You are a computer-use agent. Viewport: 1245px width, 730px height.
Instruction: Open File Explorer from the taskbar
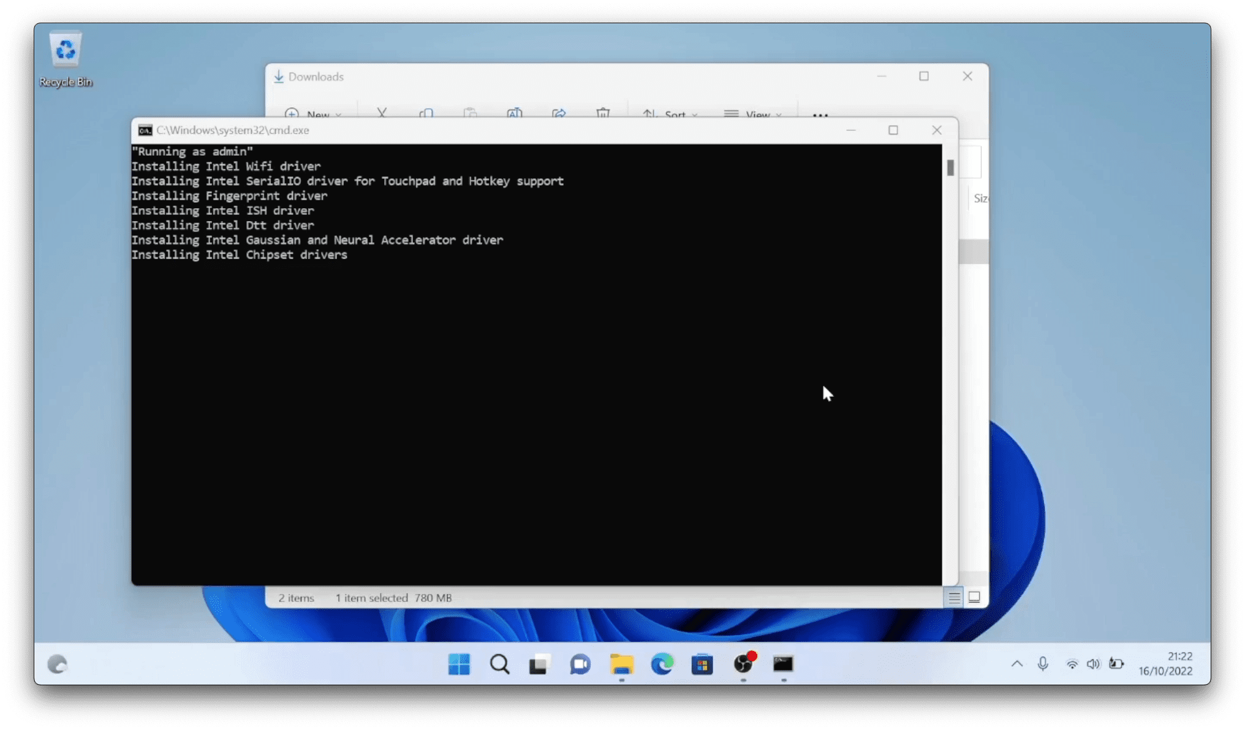pyautogui.click(x=621, y=664)
